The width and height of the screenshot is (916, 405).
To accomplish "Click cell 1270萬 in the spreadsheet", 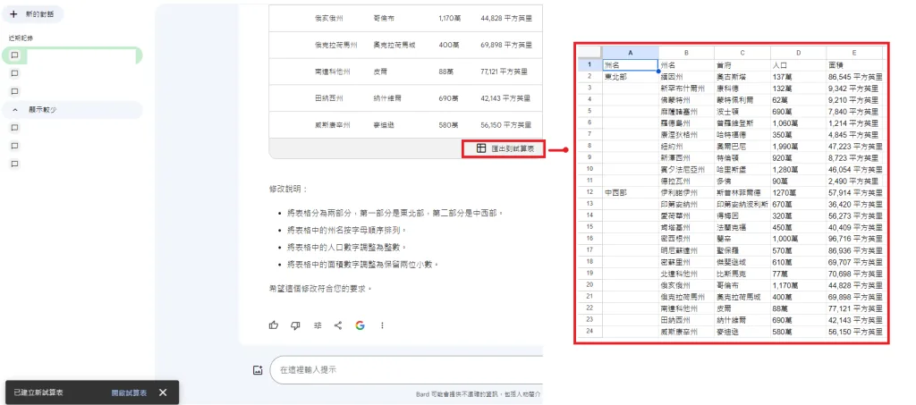I will coord(798,192).
